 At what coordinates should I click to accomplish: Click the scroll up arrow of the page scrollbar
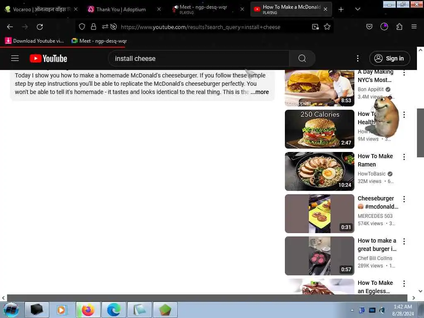click(x=420, y=50)
